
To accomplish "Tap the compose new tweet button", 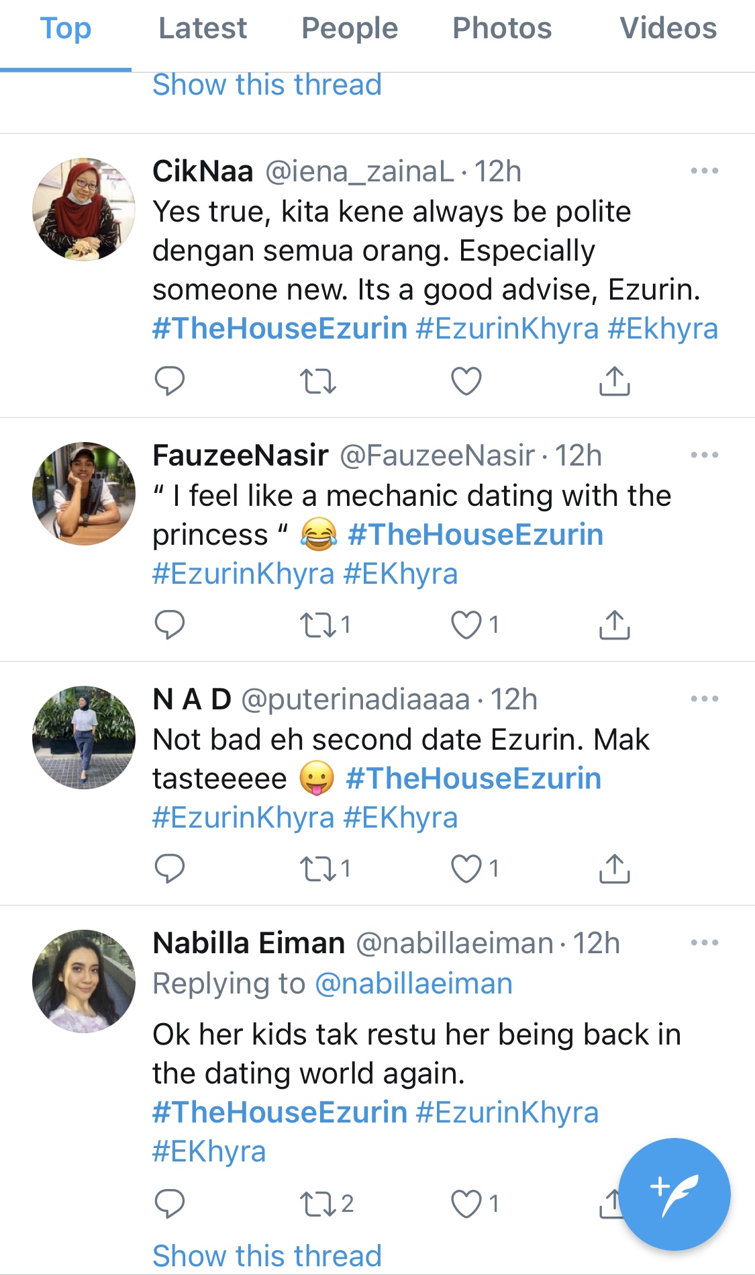I will point(674,1194).
